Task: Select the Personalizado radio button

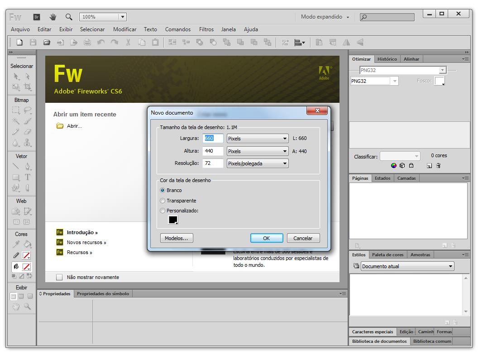Action: pos(163,211)
